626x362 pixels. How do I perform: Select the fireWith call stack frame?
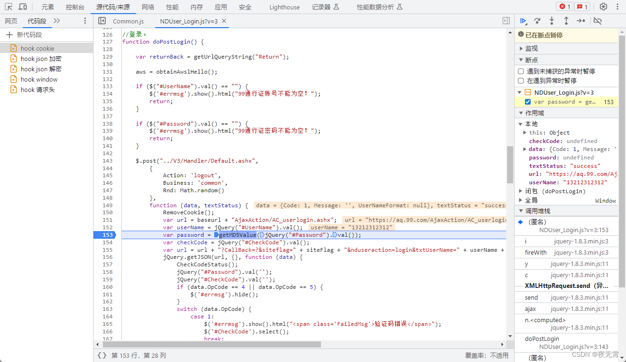[x=566, y=252]
